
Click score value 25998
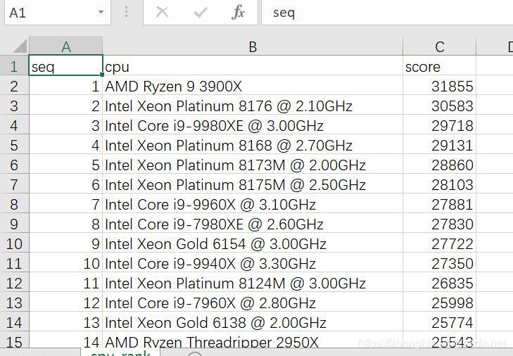439,302
